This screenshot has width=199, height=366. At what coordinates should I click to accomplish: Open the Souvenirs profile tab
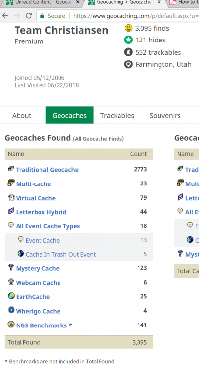point(165,115)
